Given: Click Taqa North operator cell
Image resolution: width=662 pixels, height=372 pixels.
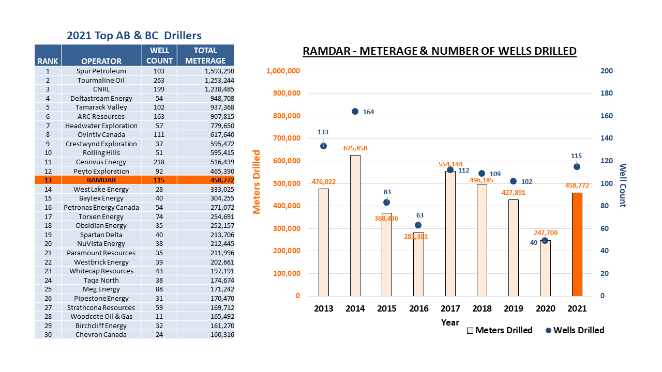Looking at the screenshot, I should click(101, 280).
